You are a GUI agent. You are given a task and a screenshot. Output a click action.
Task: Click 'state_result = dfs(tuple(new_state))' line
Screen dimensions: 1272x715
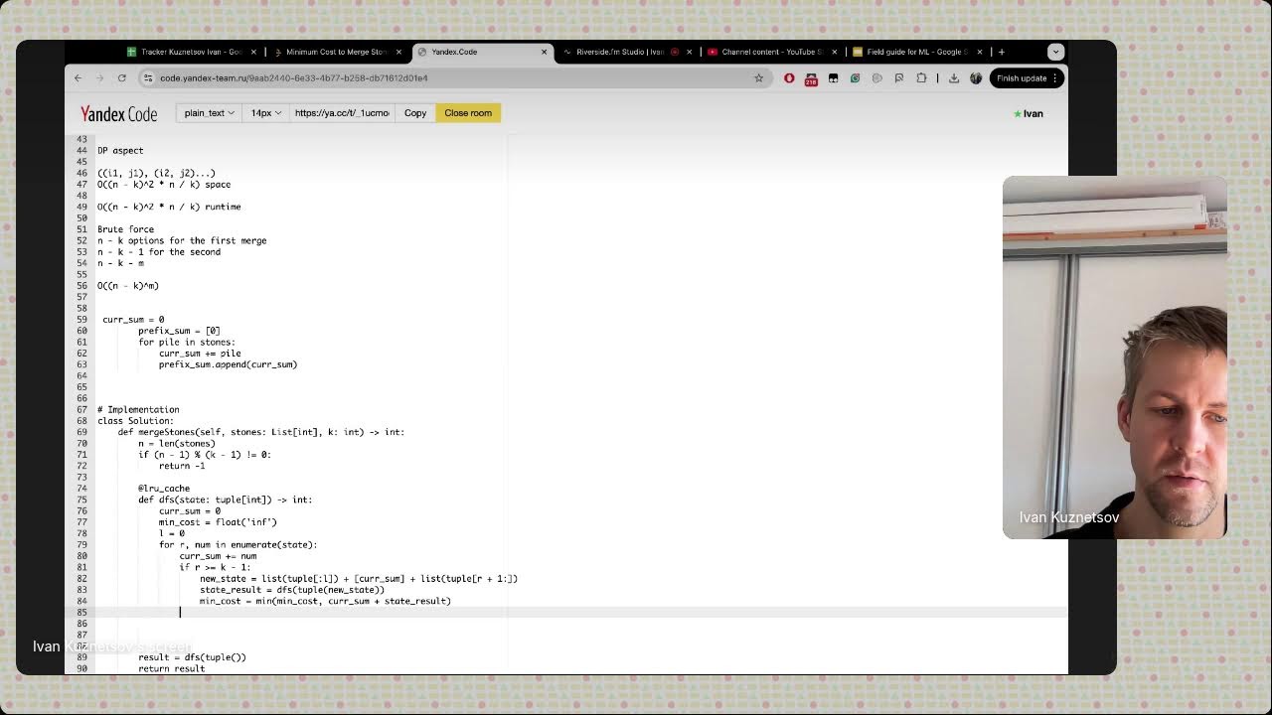pos(292,589)
